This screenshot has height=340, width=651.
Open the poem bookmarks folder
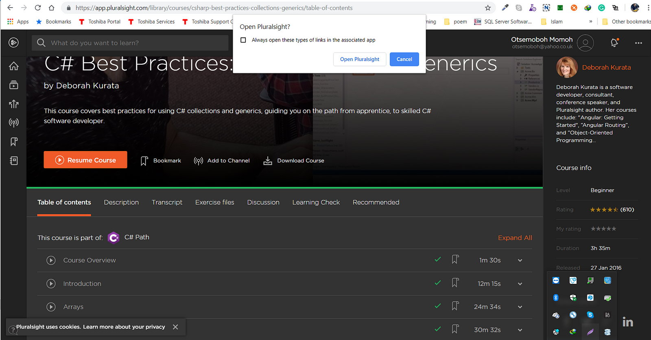tap(455, 22)
